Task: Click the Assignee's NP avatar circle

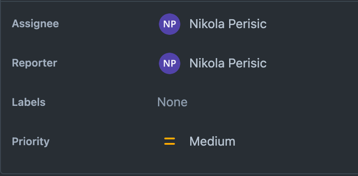Action: point(170,24)
